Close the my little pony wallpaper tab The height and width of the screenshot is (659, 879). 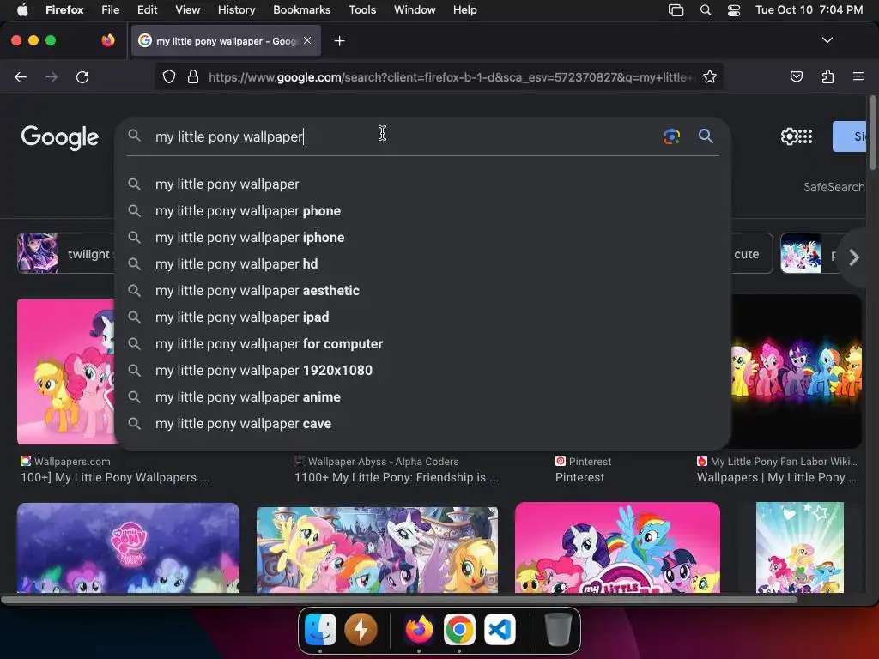point(307,40)
